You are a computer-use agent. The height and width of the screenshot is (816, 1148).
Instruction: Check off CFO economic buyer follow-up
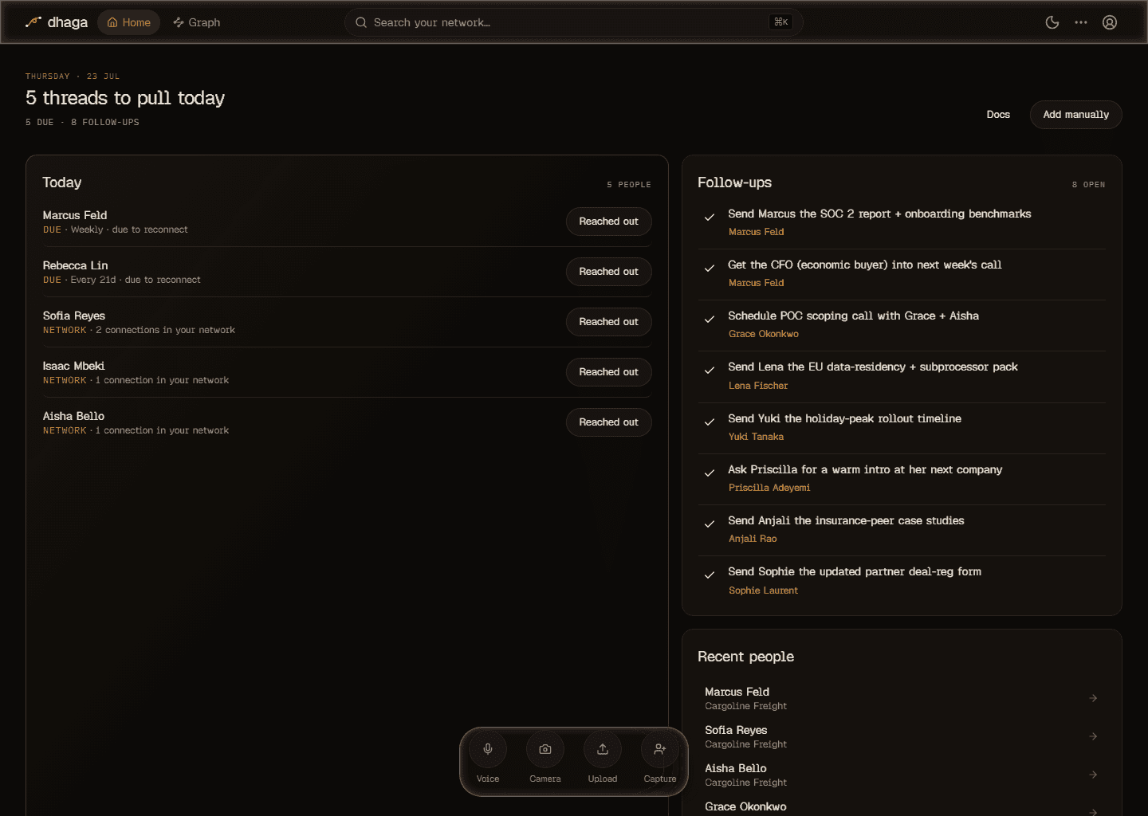[x=710, y=268]
